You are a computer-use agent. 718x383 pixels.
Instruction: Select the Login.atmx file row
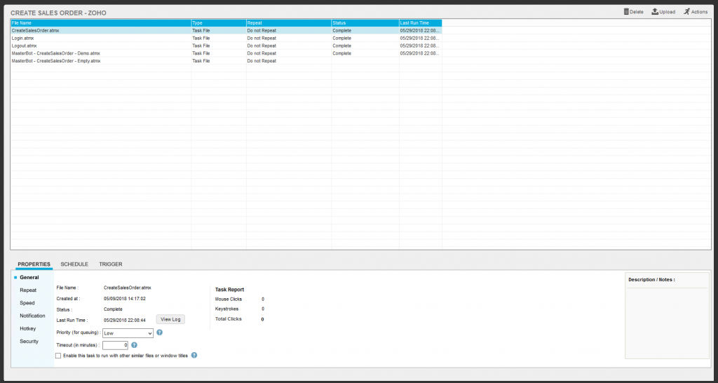click(x=226, y=38)
